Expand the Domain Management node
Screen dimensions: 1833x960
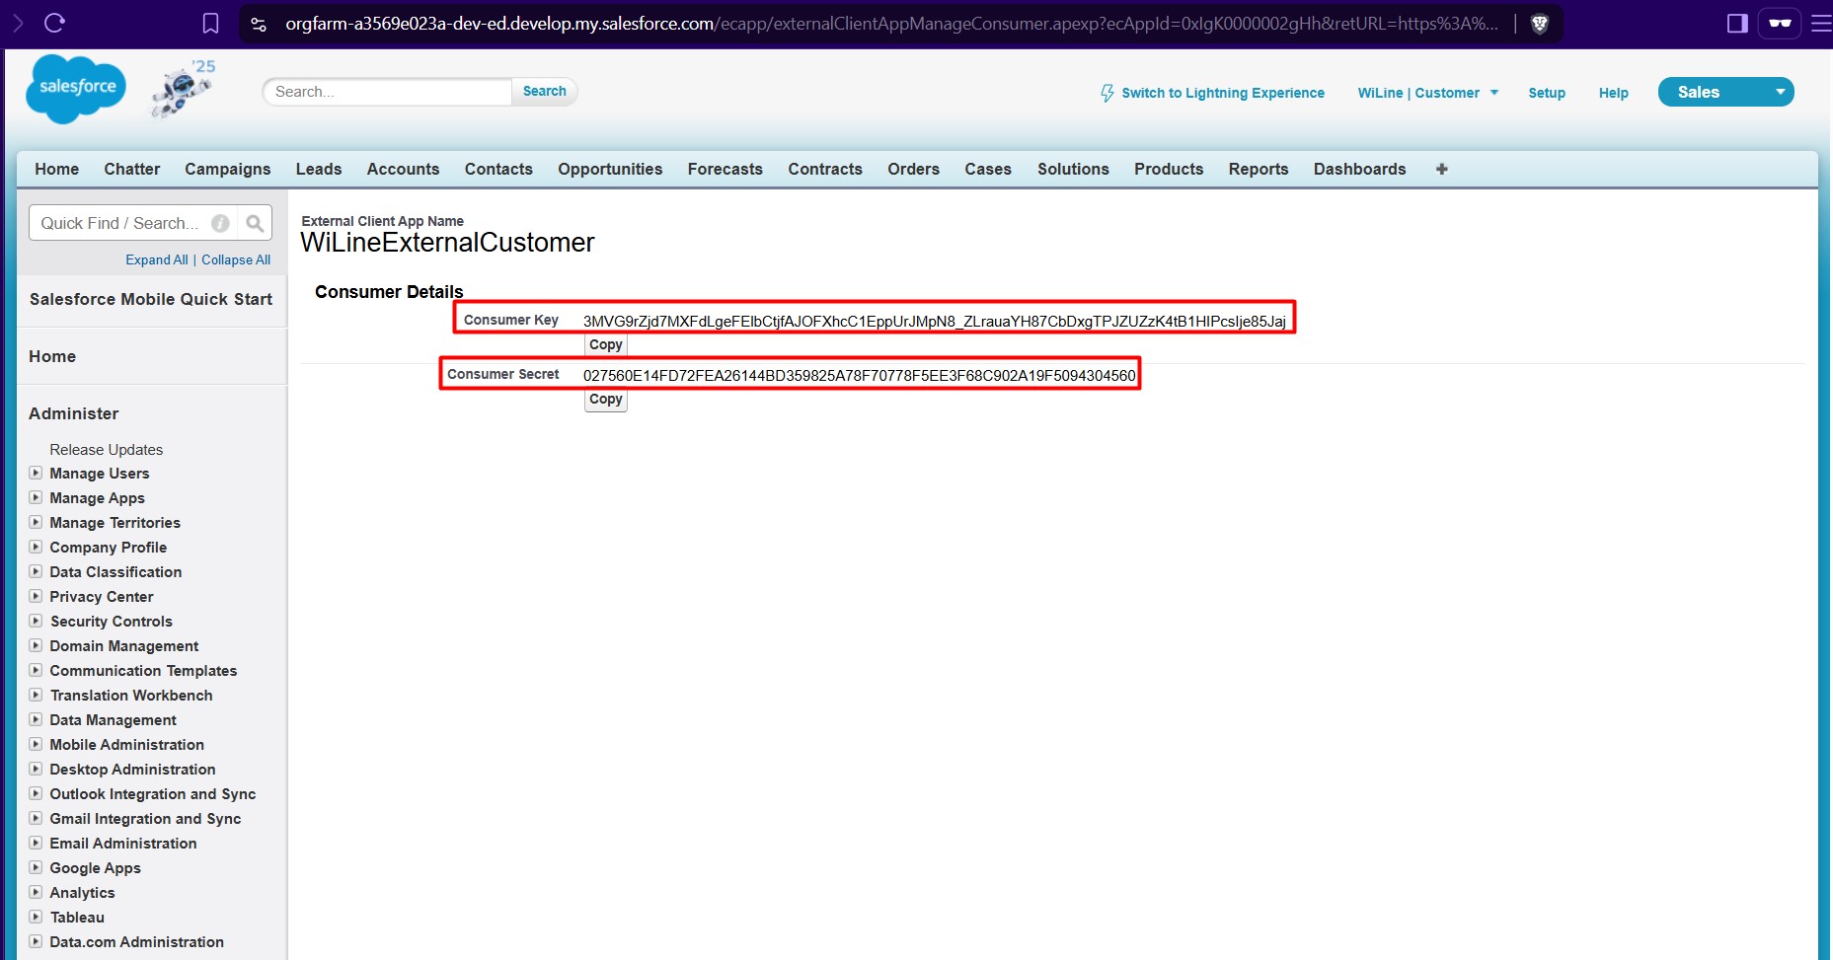click(36, 646)
